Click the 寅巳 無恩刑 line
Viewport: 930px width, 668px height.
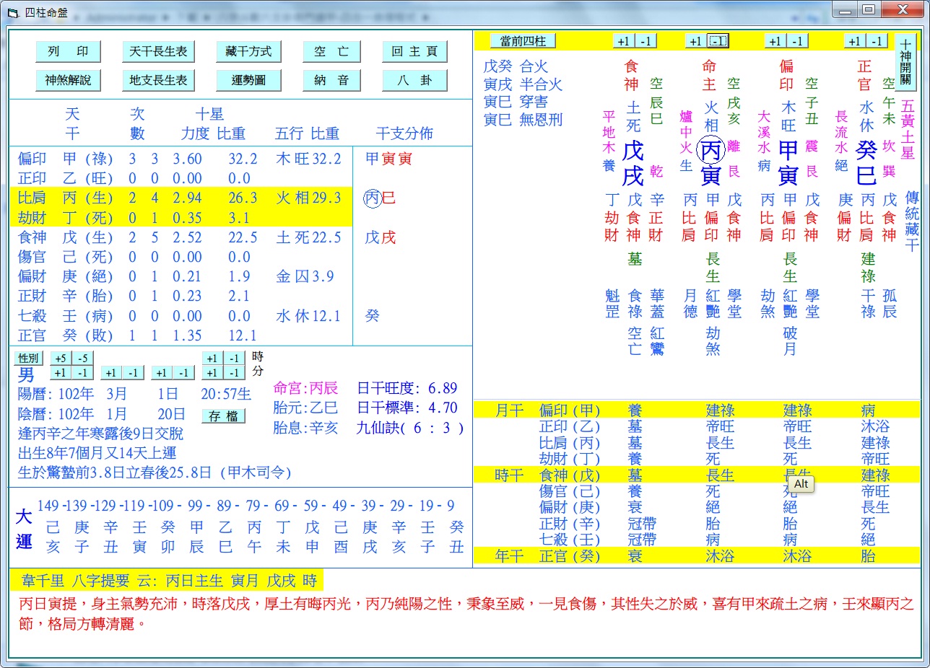click(x=523, y=119)
